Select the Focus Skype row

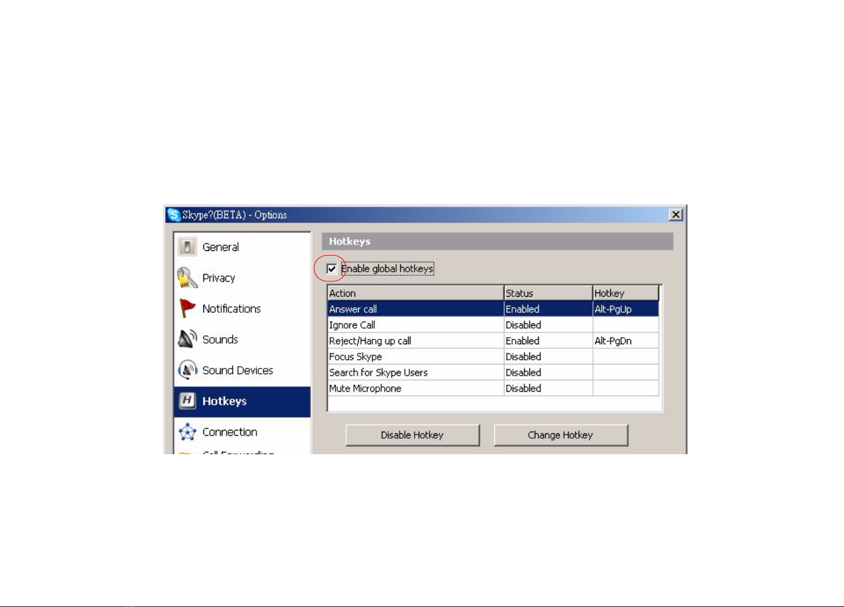click(x=494, y=357)
